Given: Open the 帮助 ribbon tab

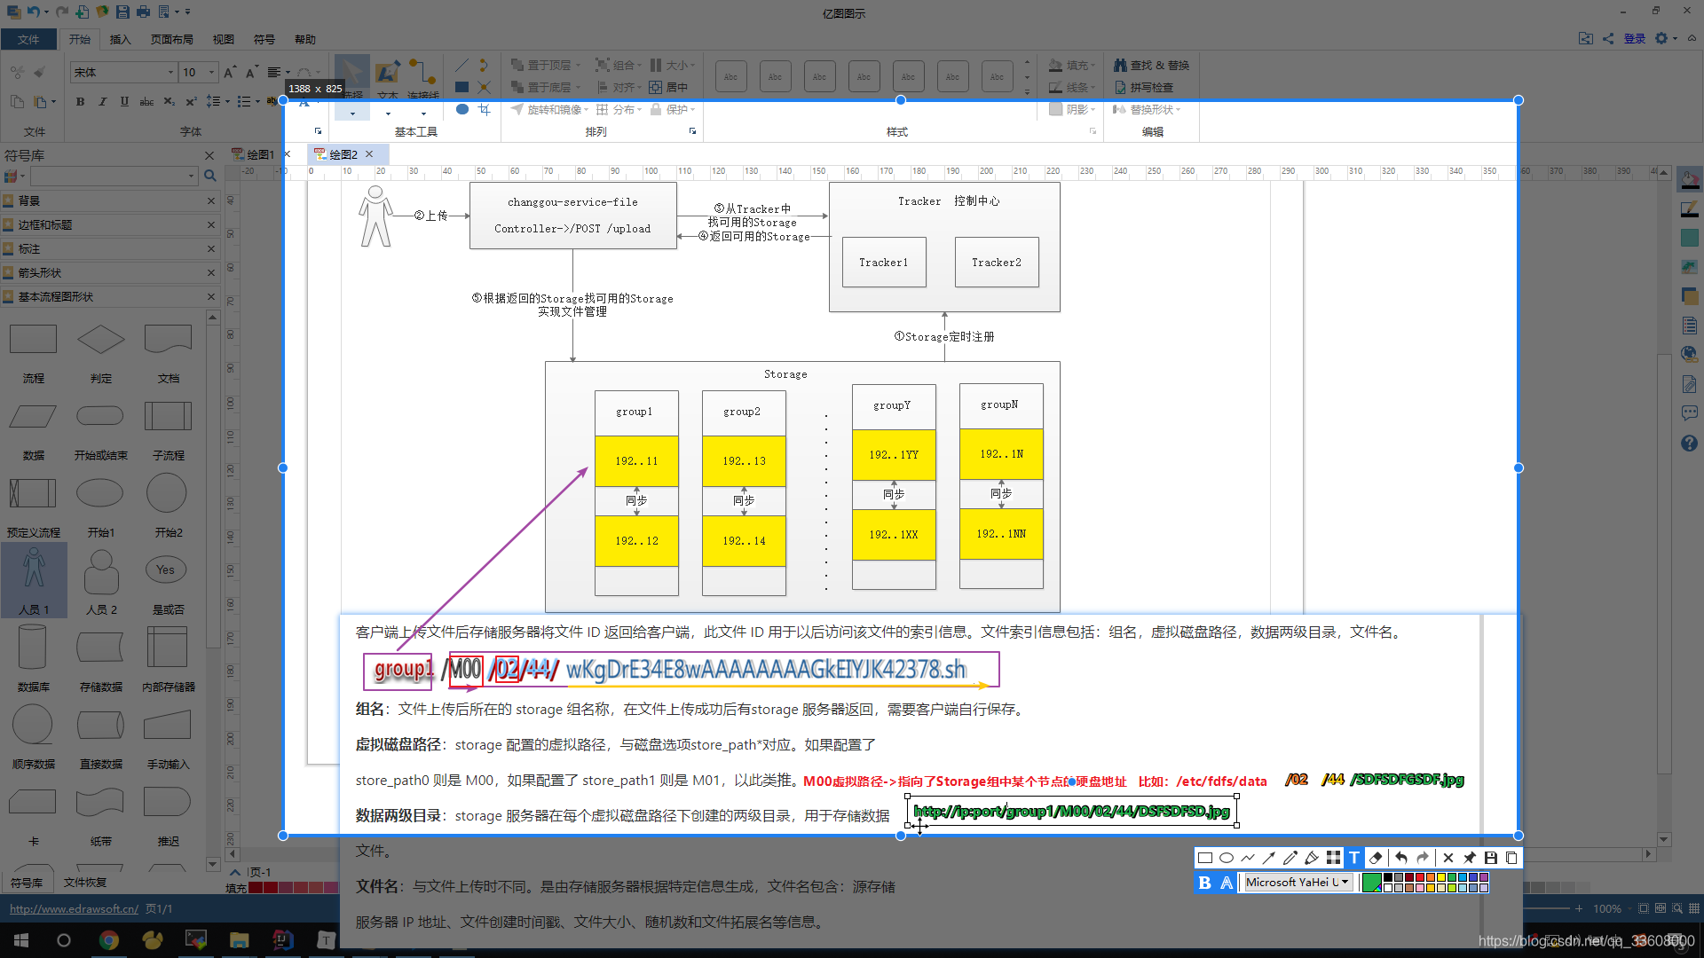Looking at the screenshot, I should 305,39.
